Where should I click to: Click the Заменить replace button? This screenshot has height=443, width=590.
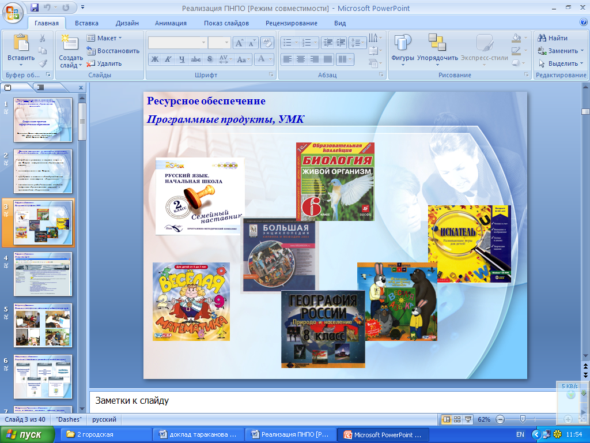pyautogui.click(x=561, y=51)
